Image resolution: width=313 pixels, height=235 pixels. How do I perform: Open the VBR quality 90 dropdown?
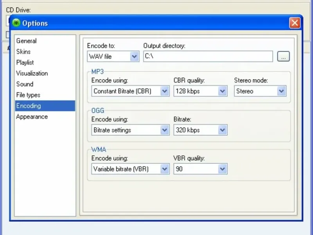(x=200, y=169)
